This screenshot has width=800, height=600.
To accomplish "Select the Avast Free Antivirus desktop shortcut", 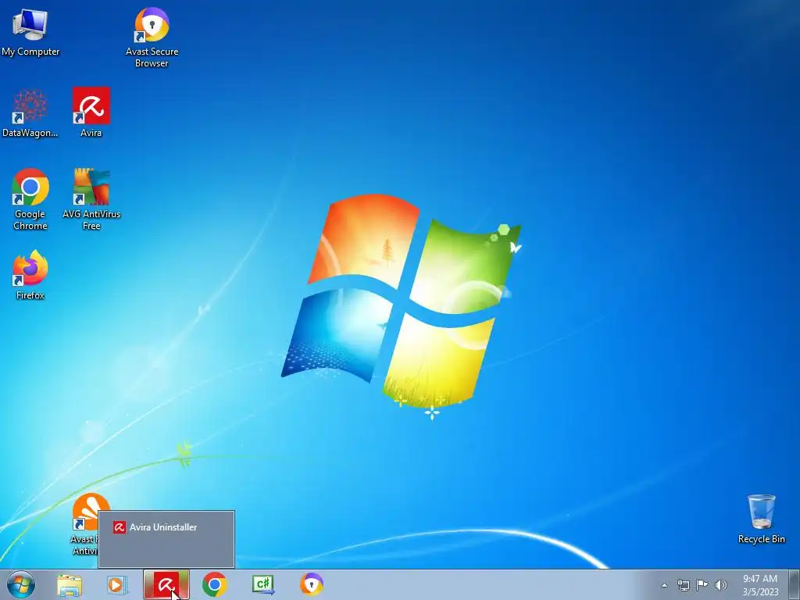I will pos(85,524).
